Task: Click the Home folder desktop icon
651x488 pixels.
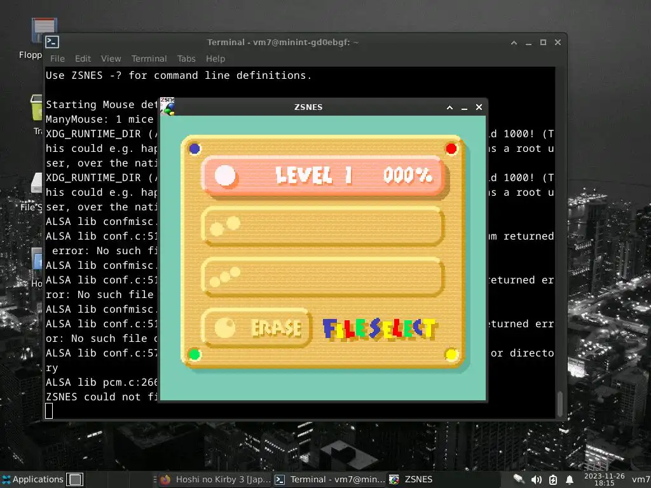Action: tap(36, 258)
